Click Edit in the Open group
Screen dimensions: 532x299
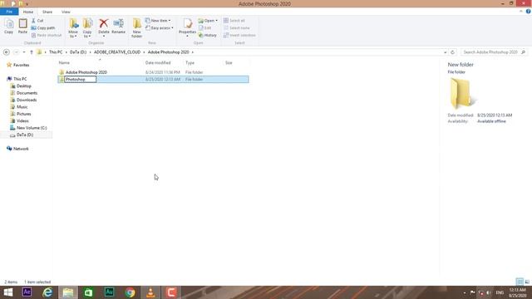205,27
